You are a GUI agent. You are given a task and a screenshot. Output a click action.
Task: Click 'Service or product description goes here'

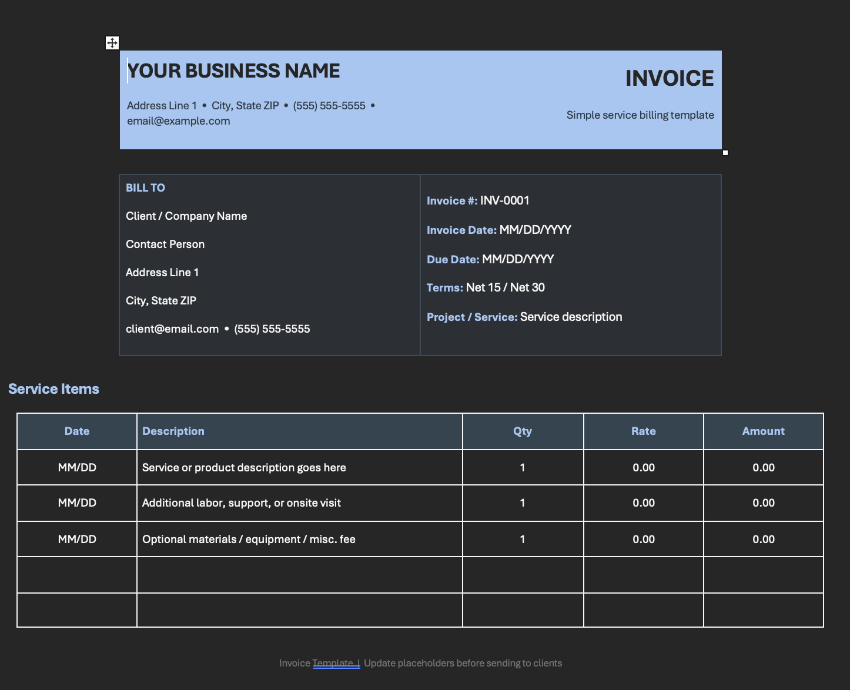click(244, 468)
